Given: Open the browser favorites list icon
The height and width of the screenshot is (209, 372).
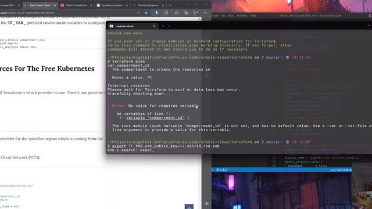Looking at the screenshot, I should click(x=176, y=13).
